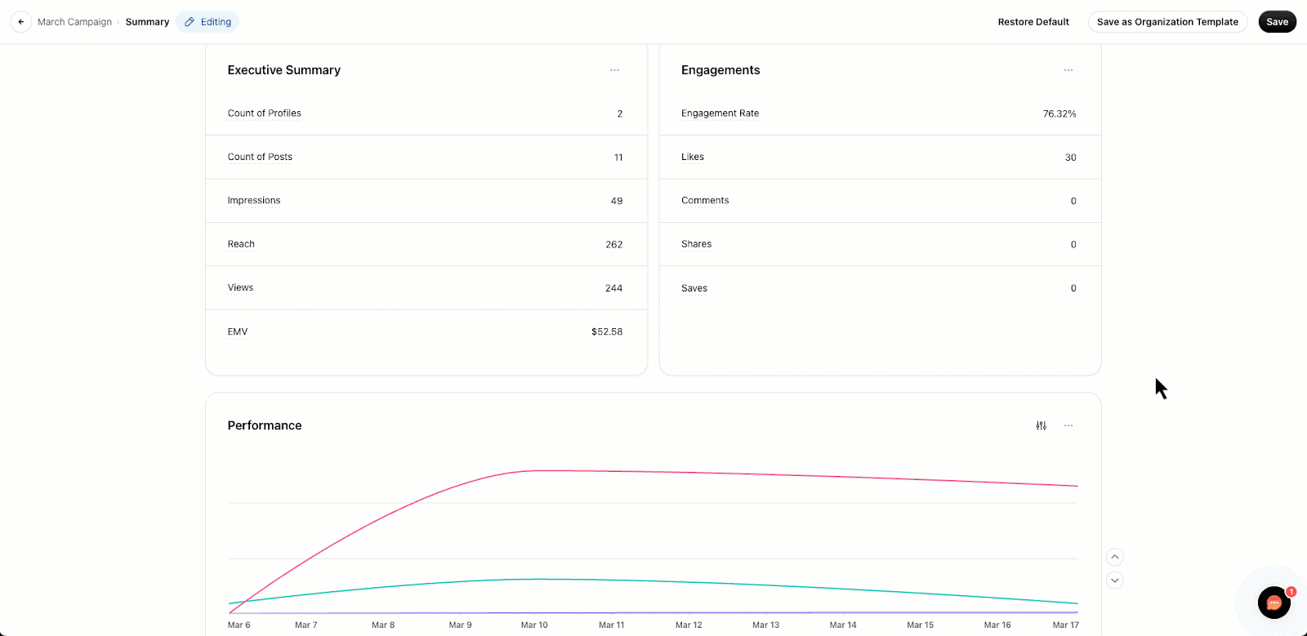1307x636 pixels.
Task: Click the $52.58 EMV value
Action: tap(607, 331)
